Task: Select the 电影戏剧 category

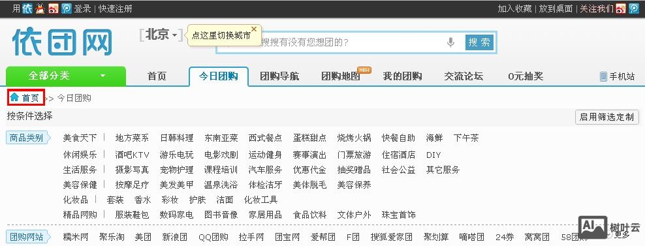Action: point(221,155)
